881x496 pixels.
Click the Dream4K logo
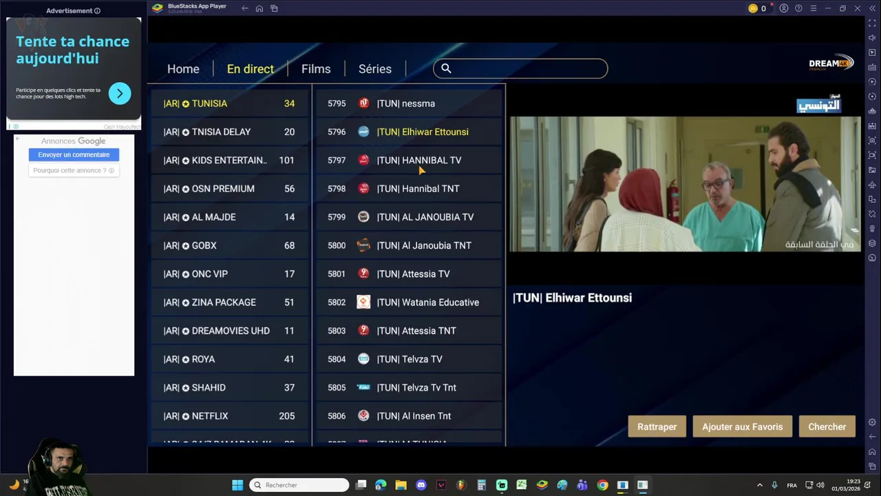coord(831,63)
